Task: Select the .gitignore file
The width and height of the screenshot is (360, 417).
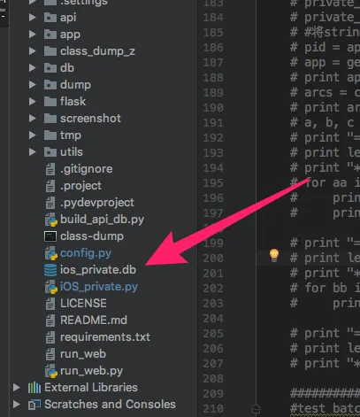Action: coord(87,169)
